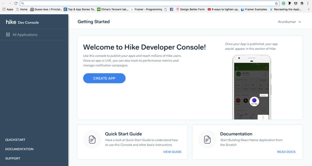Open the '6 ways to tighten up..' YouTube bookmark
The image size is (312, 166).
click(x=223, y=9)
